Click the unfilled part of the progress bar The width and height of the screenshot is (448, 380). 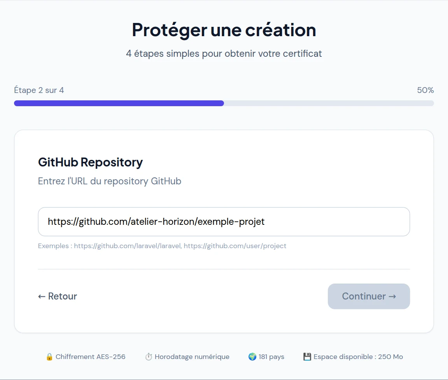coord(329,103)
